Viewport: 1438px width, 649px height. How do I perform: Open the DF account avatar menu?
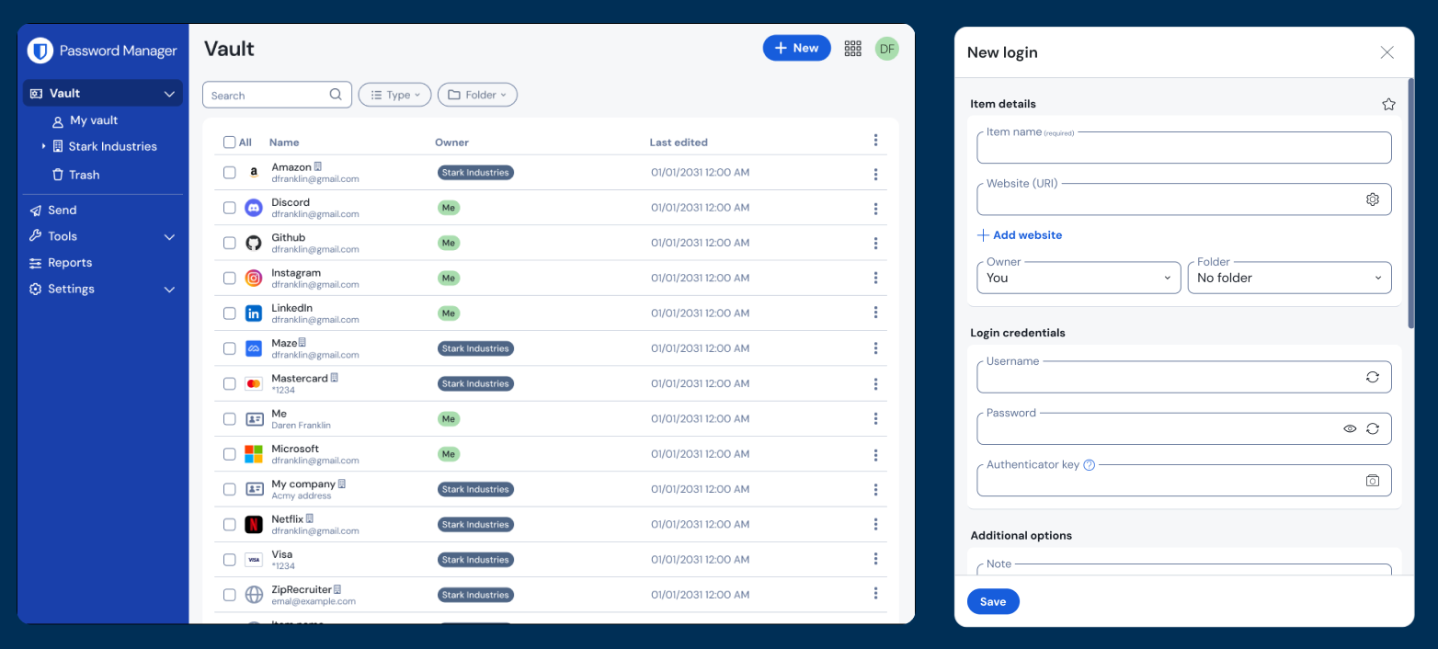tap(887, 49)
